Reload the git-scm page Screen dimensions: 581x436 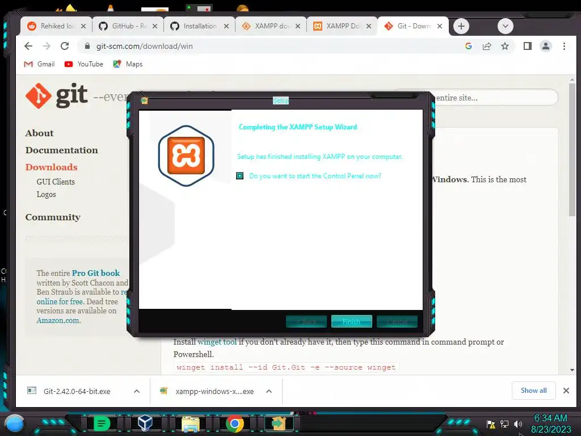pos(65,46)
